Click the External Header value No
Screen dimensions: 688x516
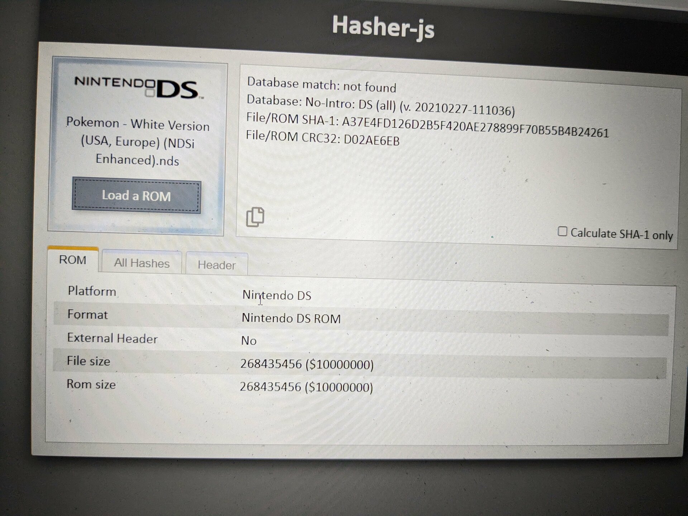(249, 340)
